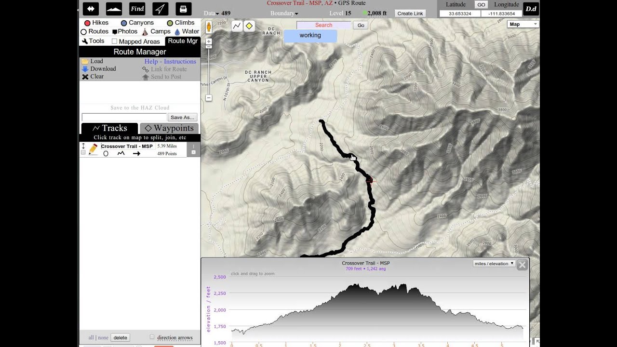Open the Map type dropdown

click(x=523, y=24)
